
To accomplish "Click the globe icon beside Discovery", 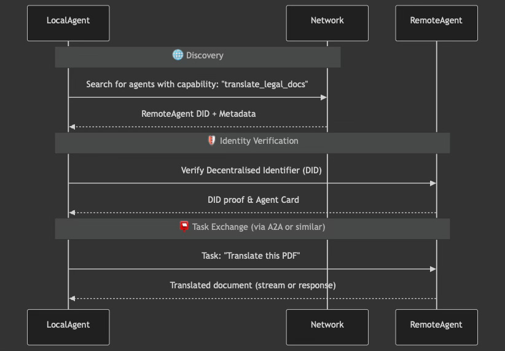I will coord(178,55).
